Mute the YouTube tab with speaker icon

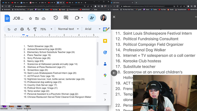coord(52,3)
